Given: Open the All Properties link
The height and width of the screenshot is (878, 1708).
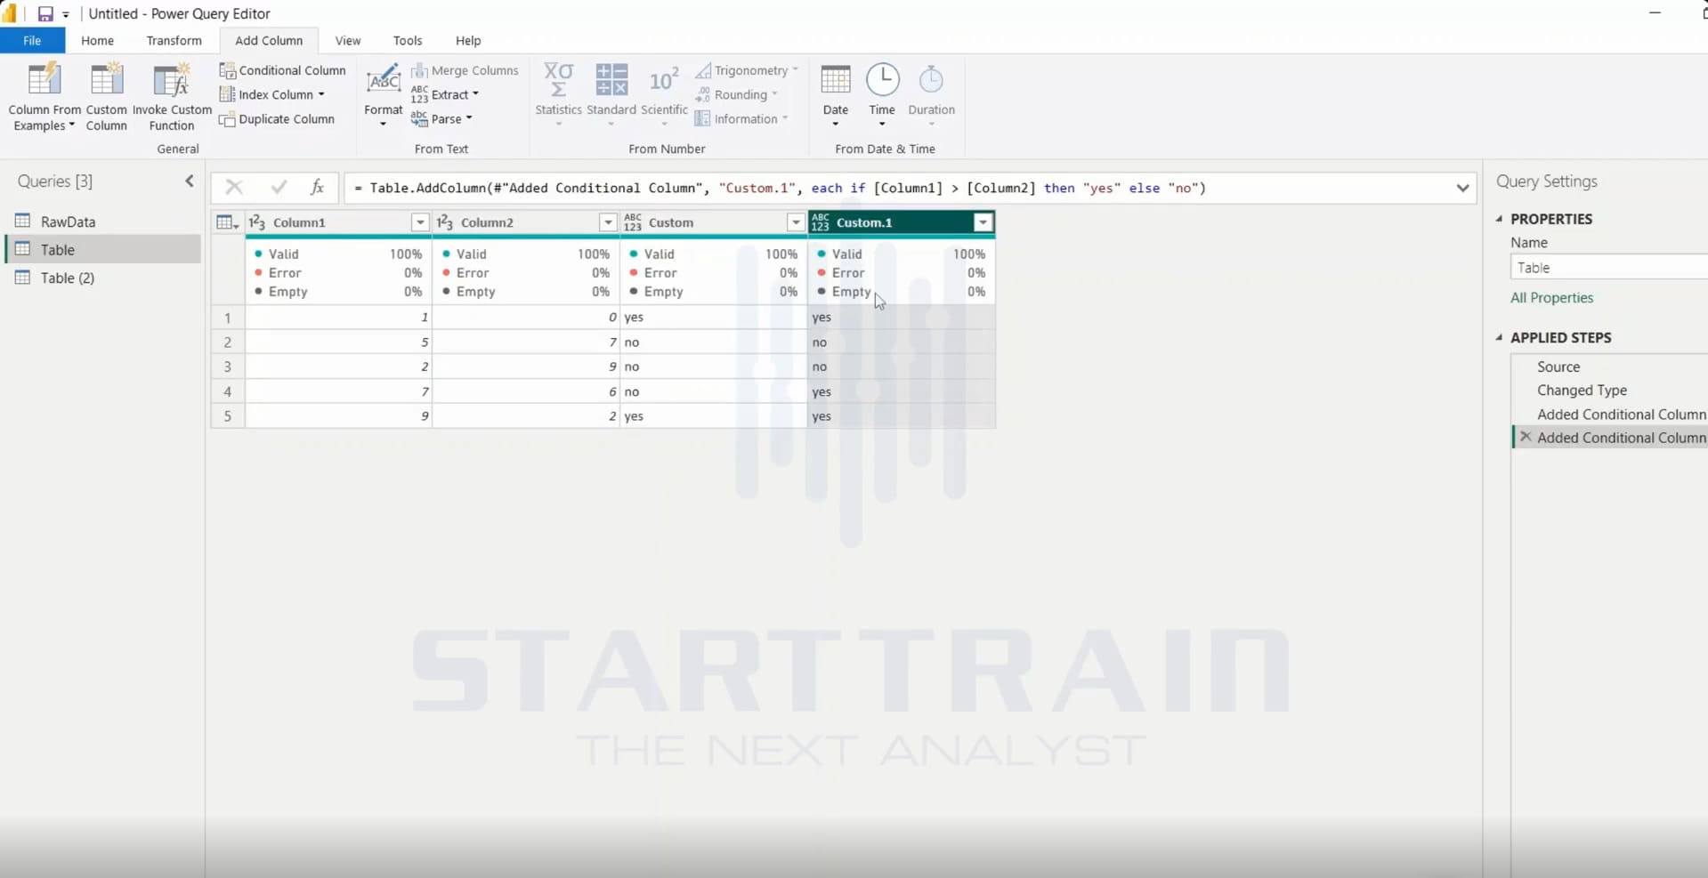Looking at the screenshot, I should click(x=1551, y=298).
